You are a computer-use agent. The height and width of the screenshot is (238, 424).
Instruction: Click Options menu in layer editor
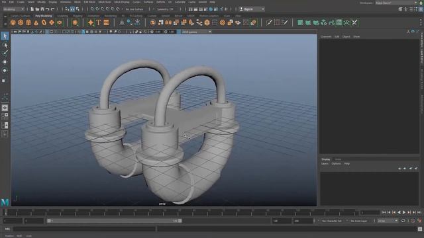coord(336,163)
